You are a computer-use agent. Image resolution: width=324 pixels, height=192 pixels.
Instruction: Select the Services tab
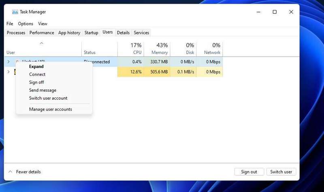point(141,33)
